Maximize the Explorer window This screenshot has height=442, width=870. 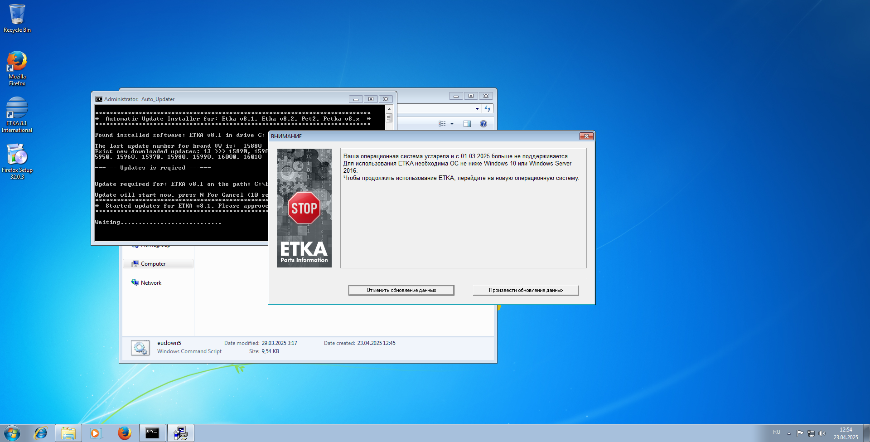tap(471, 96)
